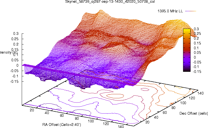Viewport: 208px width, 128px height.
Task: Click the 40 tick on the RA Offset axis
Action: [x=47, y=113]
